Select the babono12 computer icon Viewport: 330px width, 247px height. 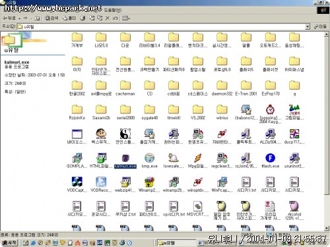(246, 109)
